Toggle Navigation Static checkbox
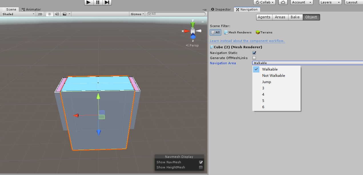This screenshot has width=363, height=175. [254, 53]
